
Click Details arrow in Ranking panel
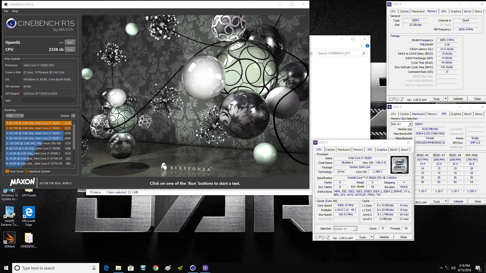point(73,116)
